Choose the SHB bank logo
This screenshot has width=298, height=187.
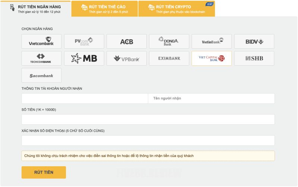point(254,58)
